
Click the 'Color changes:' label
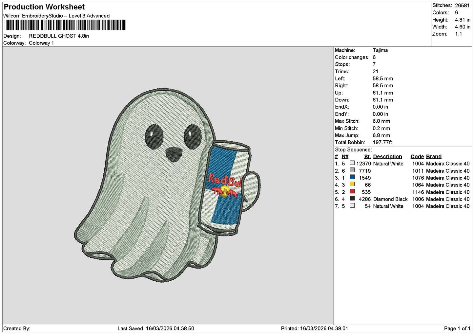352,57
